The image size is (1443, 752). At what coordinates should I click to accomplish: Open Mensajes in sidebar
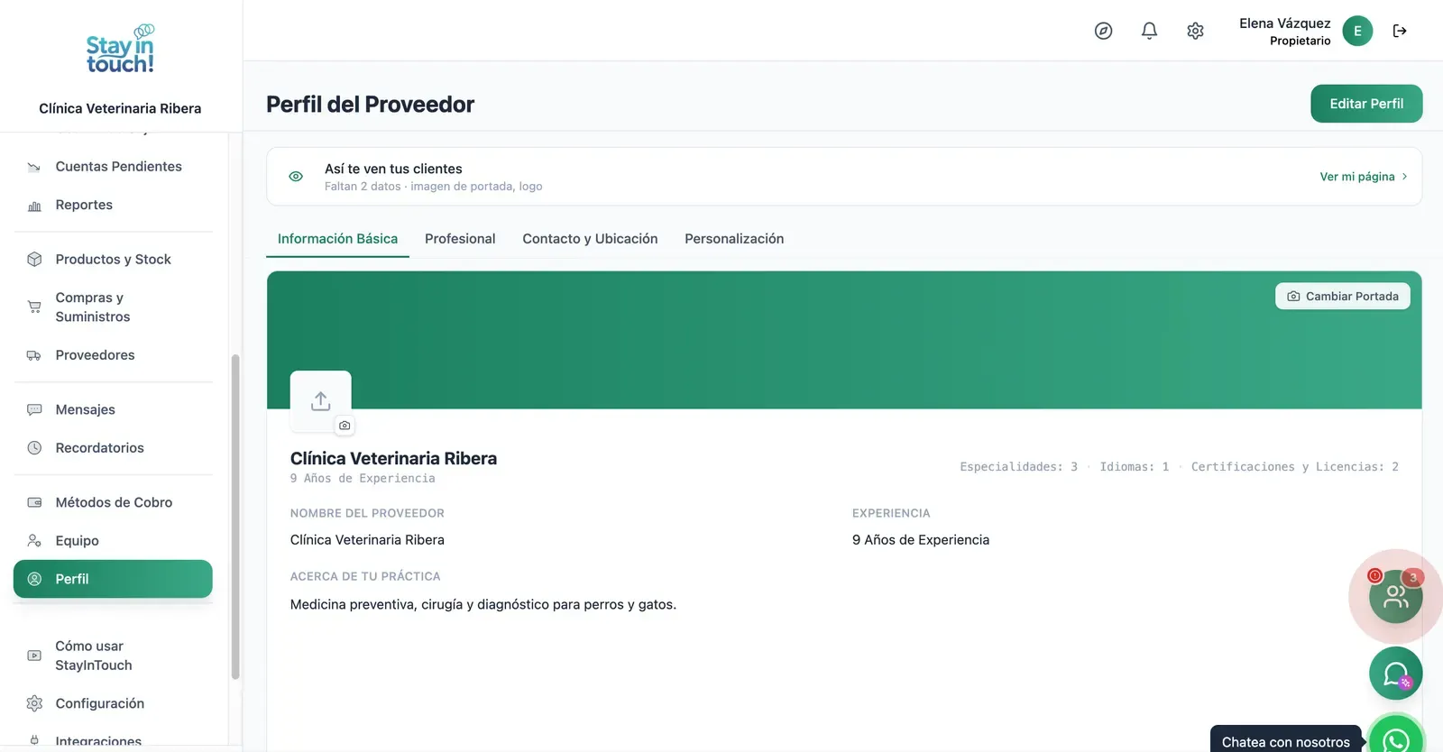(114, 409)
